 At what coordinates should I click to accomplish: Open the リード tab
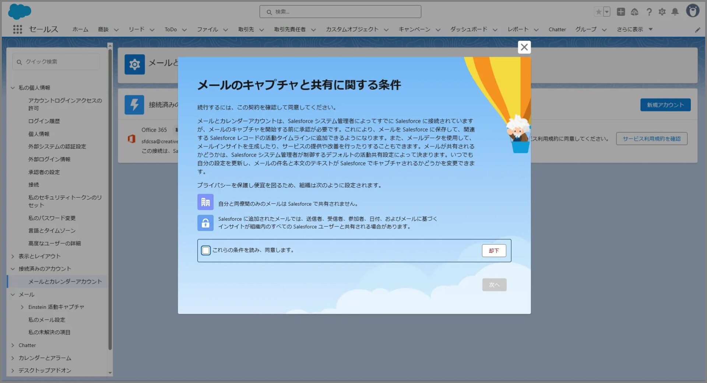click(x=137, y=29)
